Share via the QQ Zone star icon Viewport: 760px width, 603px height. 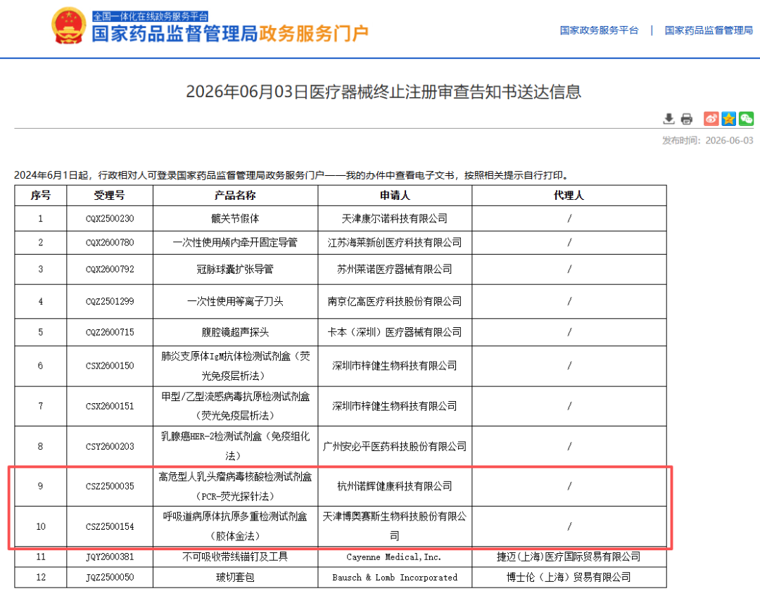coord(728,119)
